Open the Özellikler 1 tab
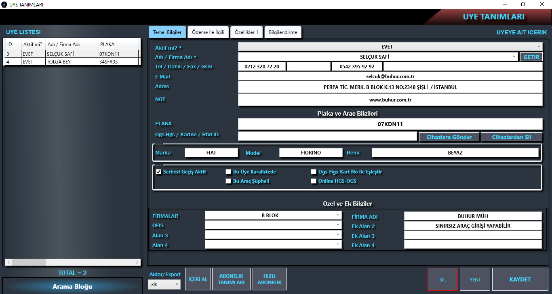The height and width of the screenshot is (294, 552). pos(247,32)
